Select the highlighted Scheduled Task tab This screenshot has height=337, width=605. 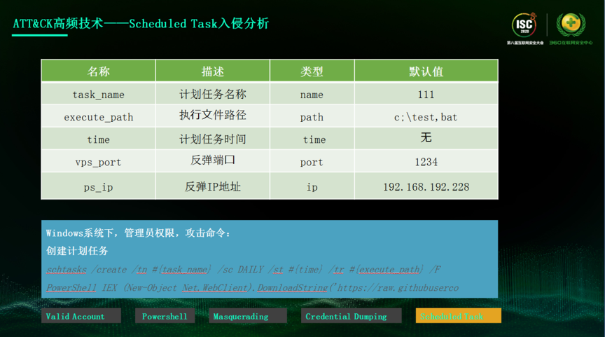(459, 316)
